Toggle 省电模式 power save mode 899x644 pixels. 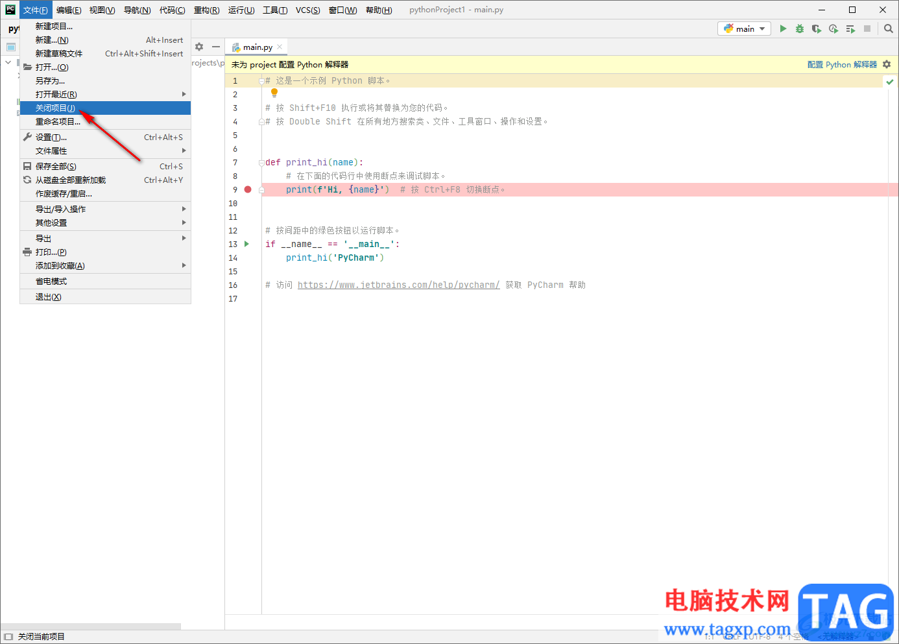(105, 281)
